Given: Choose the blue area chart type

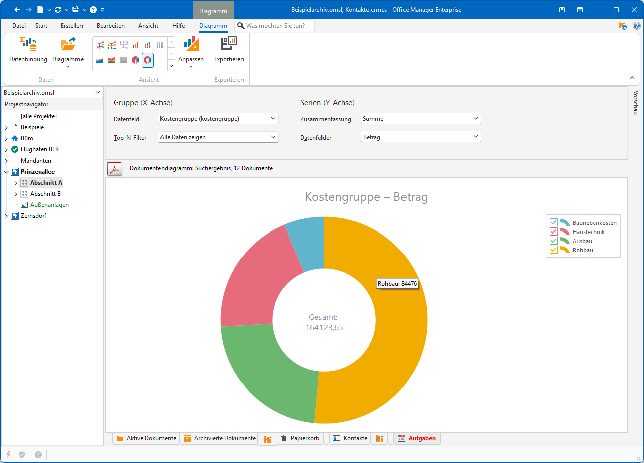Looking at the screenshot, I should tap(100, 60).
